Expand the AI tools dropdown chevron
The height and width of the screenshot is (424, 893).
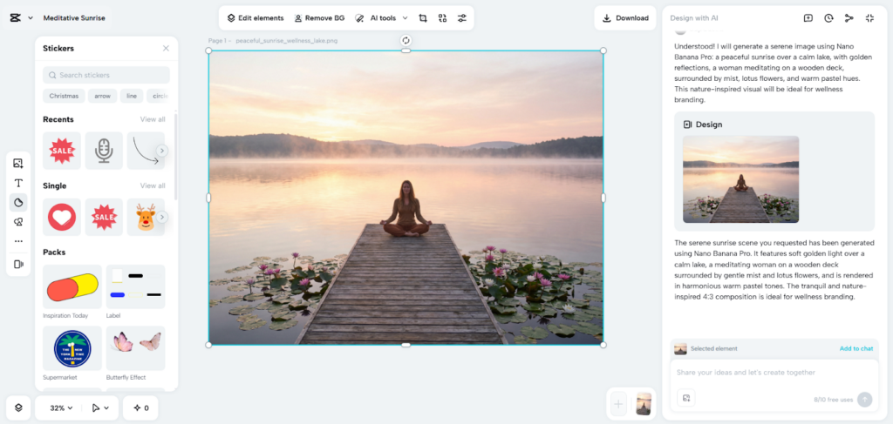coord(405,18)
